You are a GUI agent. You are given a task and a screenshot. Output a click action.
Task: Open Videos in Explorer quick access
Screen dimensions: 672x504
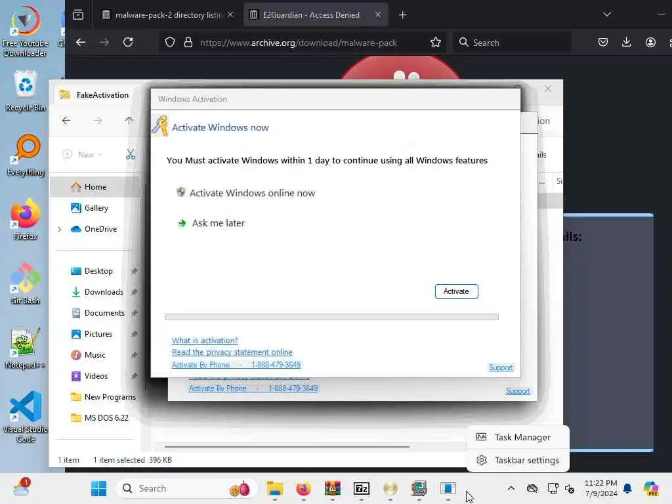pos(95,376)
